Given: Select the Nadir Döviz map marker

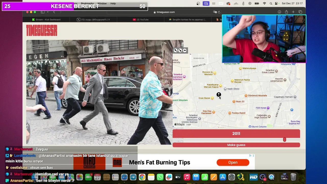Looking at the screenshot, I should [x=225, y=89].
